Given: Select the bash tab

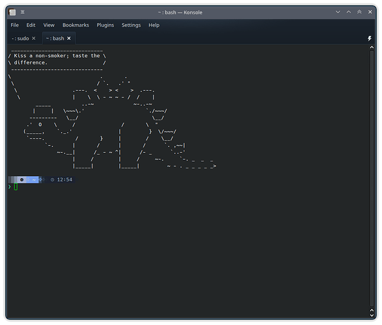Looking at the screenshot, I should 55,38.
